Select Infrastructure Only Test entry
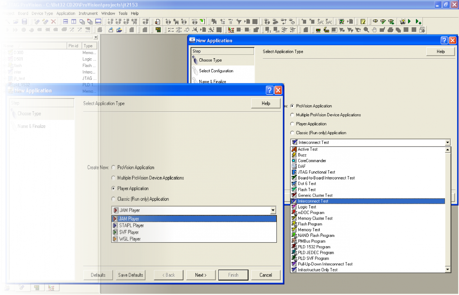This screenshot has width=459, height=295. pos(368,270)
